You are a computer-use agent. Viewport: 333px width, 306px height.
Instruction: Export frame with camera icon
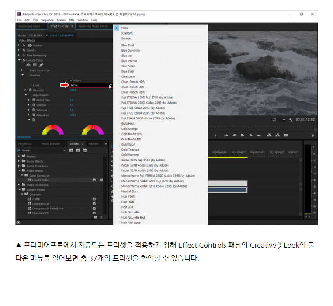286,135
